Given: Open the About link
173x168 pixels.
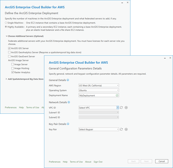Looking at the screenshot, I should click(x=88, y=162).
